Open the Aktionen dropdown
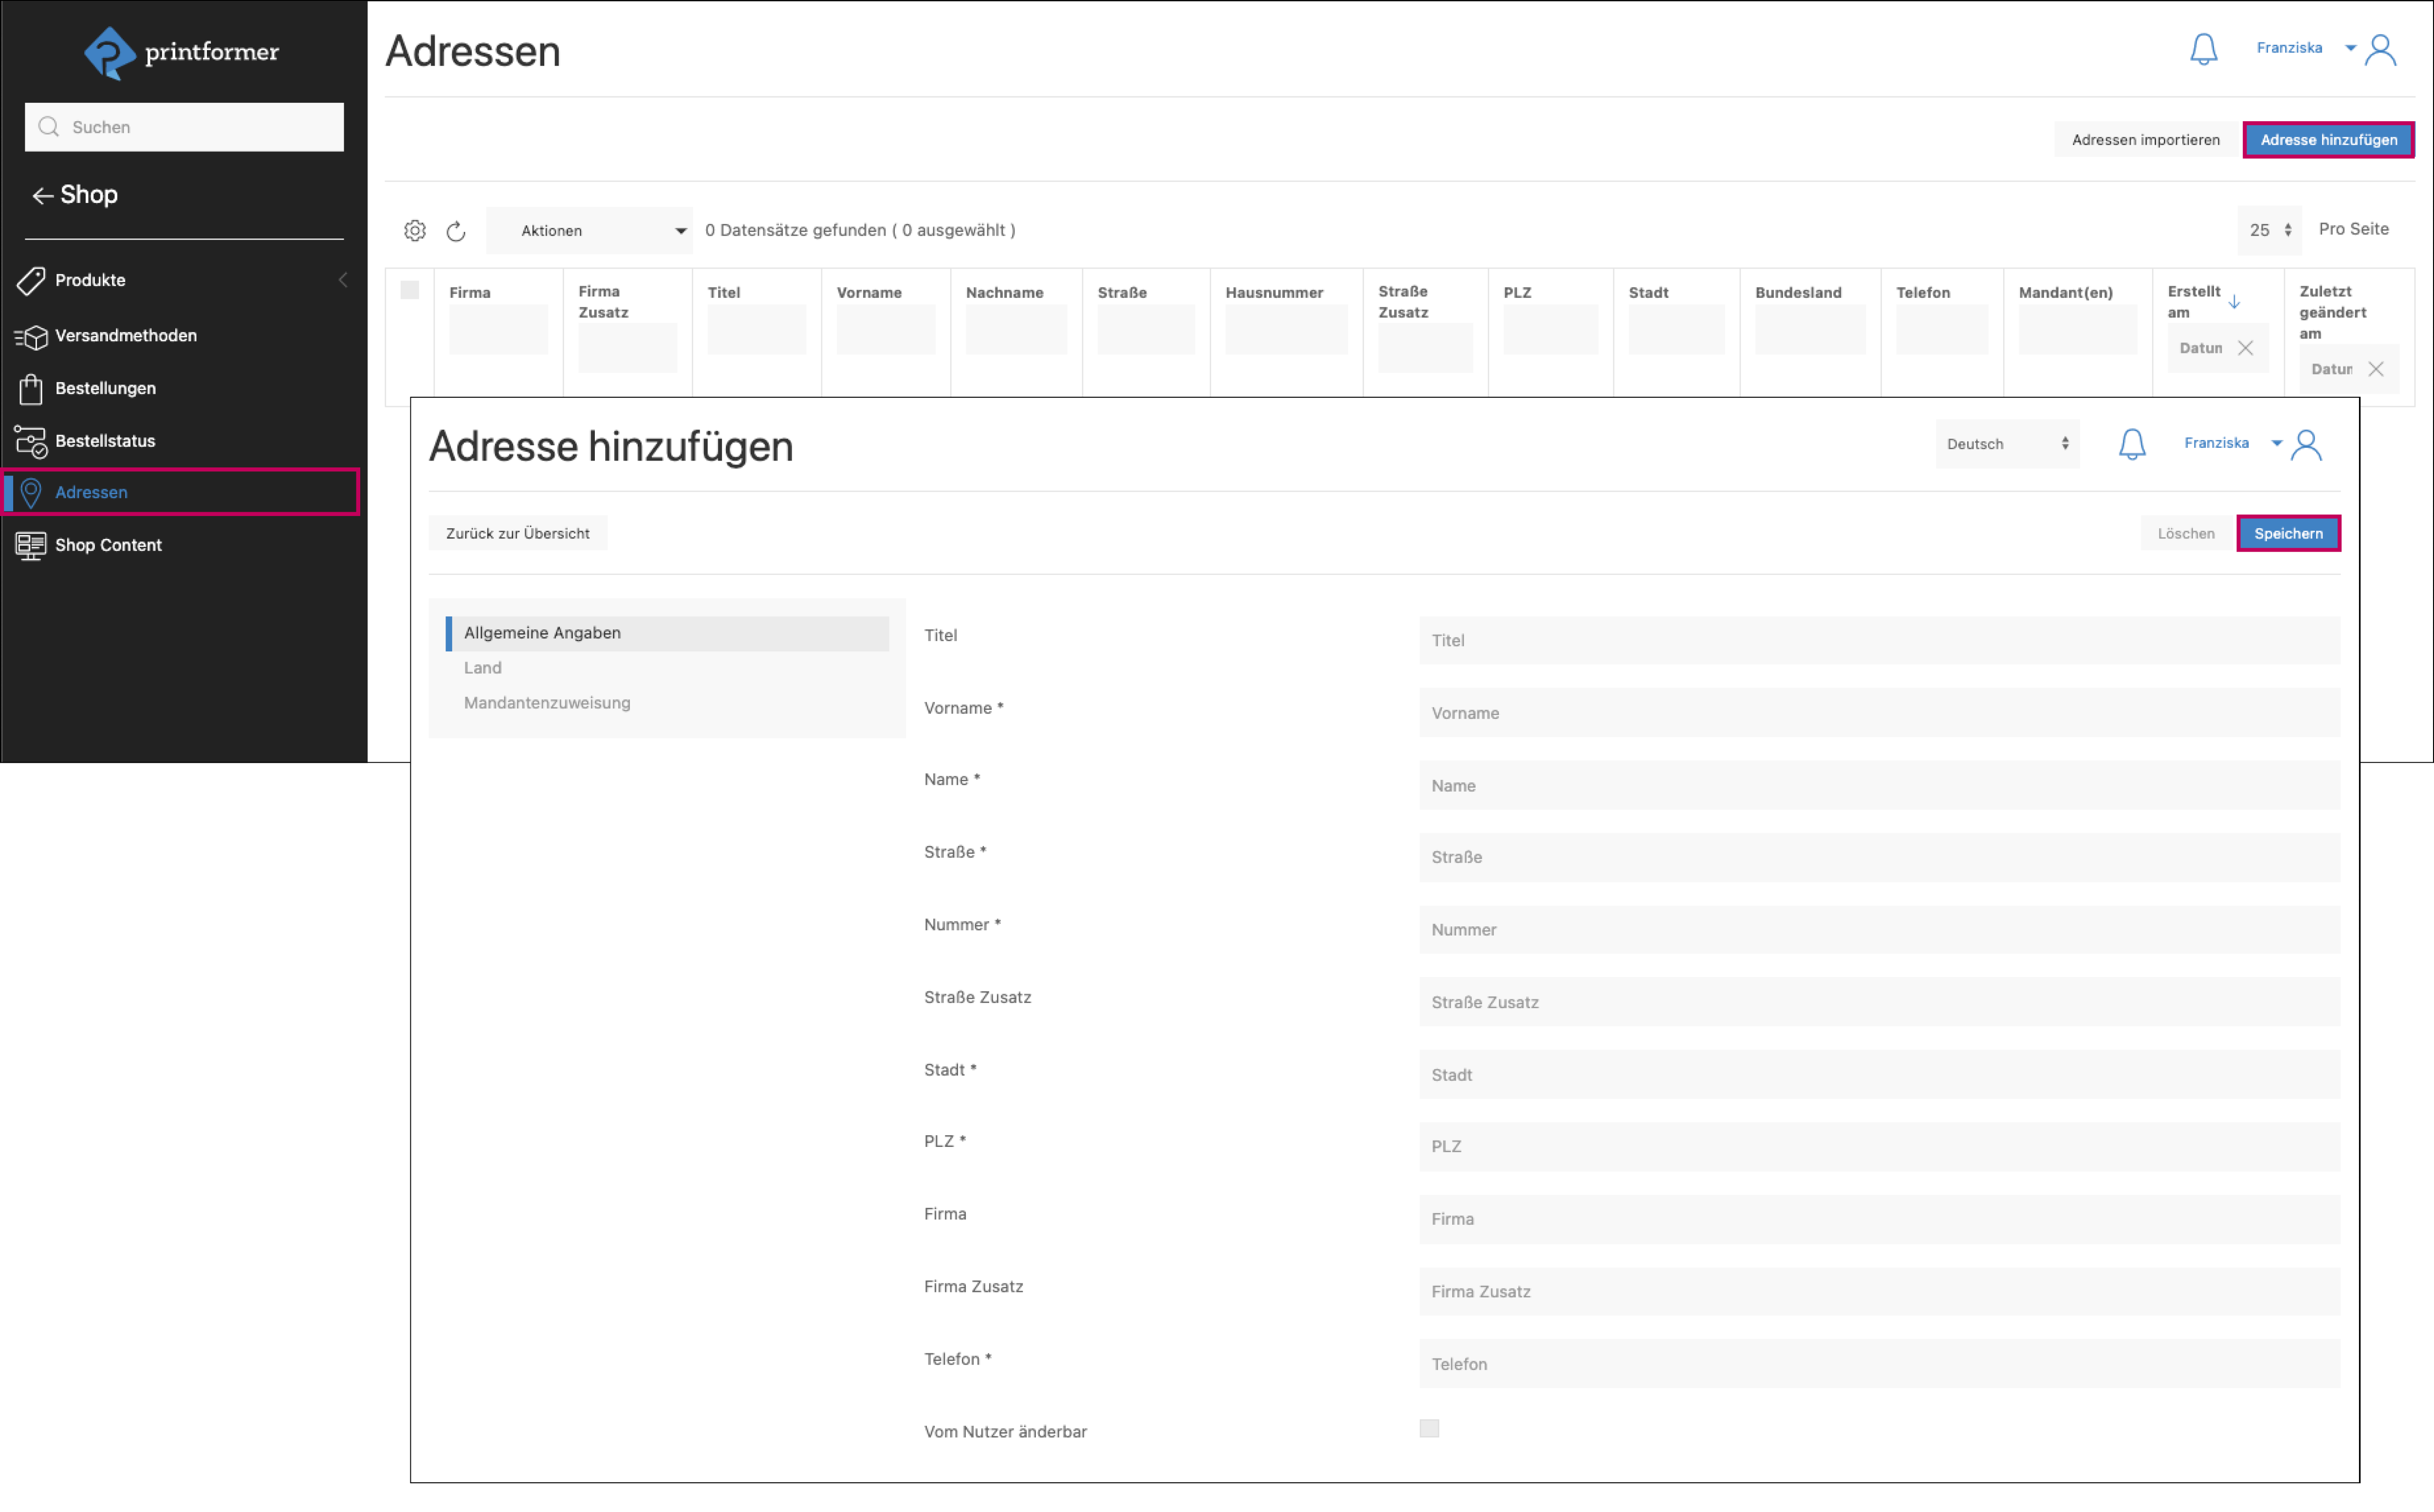2434x1512 pixels. (590, 231)
